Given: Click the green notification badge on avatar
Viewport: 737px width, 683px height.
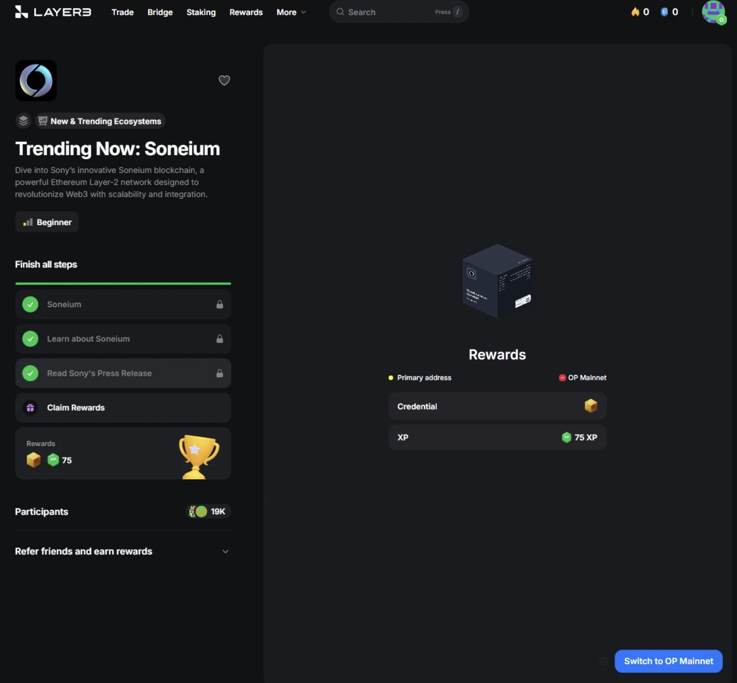Looking at the screenshot, I should coord(721,20).
